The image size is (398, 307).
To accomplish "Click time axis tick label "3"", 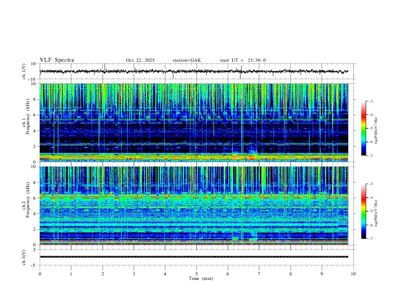I will point(134,274).
